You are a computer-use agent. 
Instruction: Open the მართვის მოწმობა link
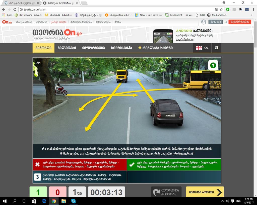(81, 22)
